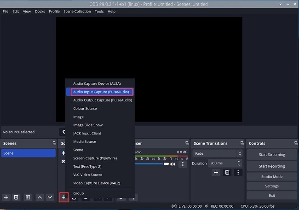The width and height of the screenshot is (299, 210).
Task: Add a transition with Scene Transitions plus button
Action: tap(216, 172)
